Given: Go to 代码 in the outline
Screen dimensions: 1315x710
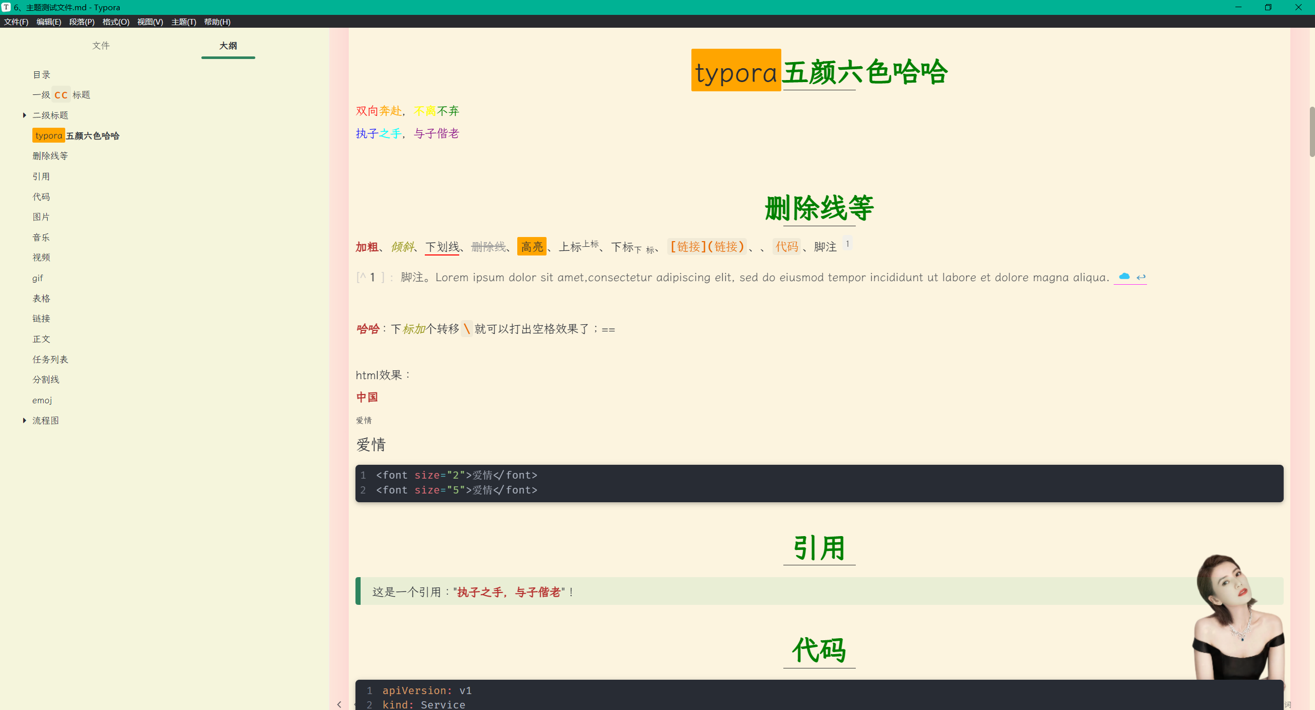Looking at the screenshot, I should pos(42,197).
